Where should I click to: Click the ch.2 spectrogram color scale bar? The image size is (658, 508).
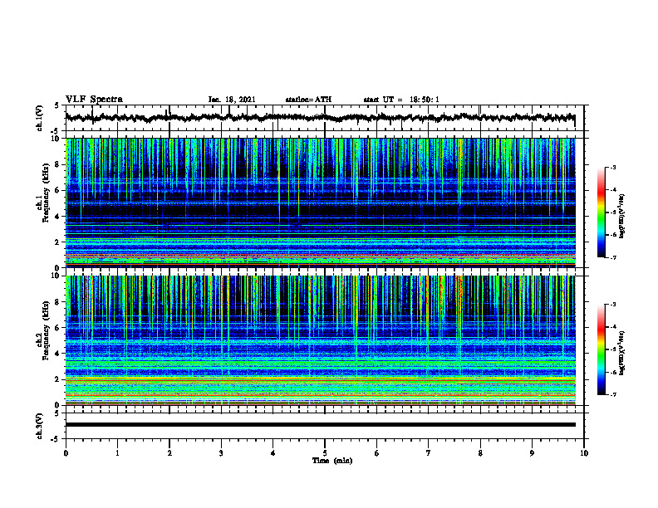pyautogui.click(x=602, y=349)
